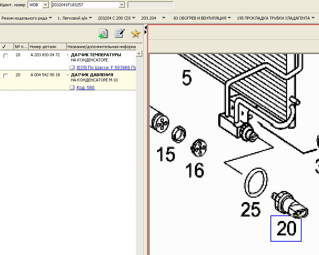Check the box for ДАТЧИК ТЕМПЕРАТУРЫ row
The image size is (319, 255).
pyautogui.click(x=6, y=56)
